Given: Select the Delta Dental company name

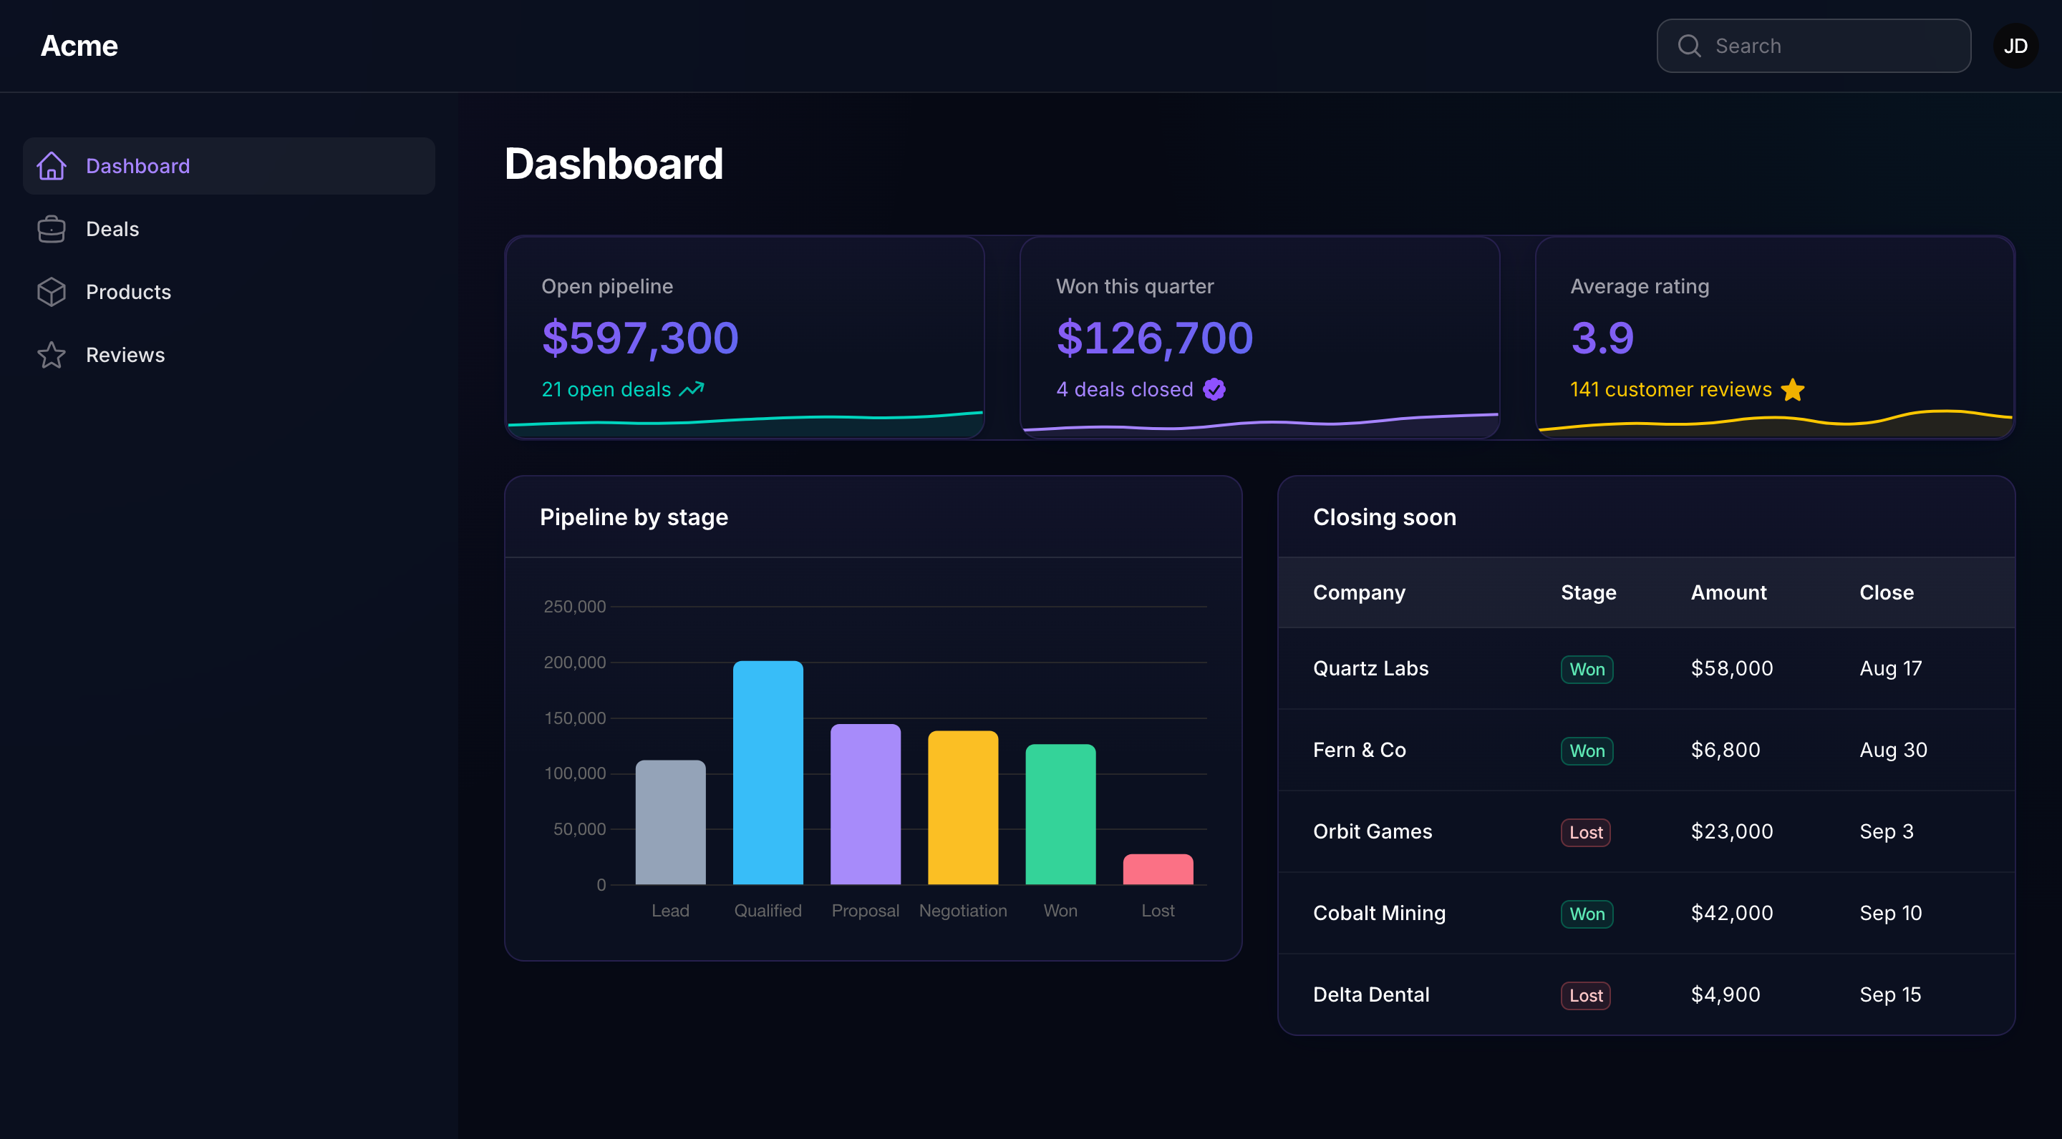Looking at the screenshot, I should pyautogui.click(x=1371, y=995).
